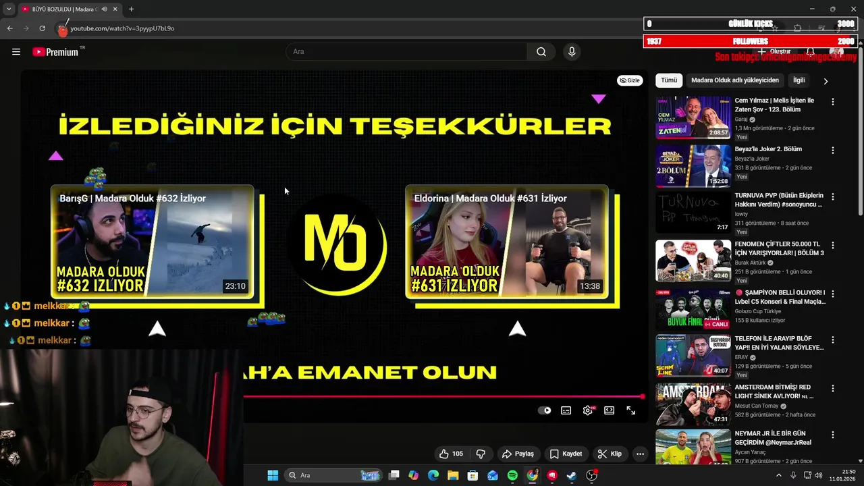Switch player to theater mode
The width and height of the screenshot is (864, 486).
(610, 410)
